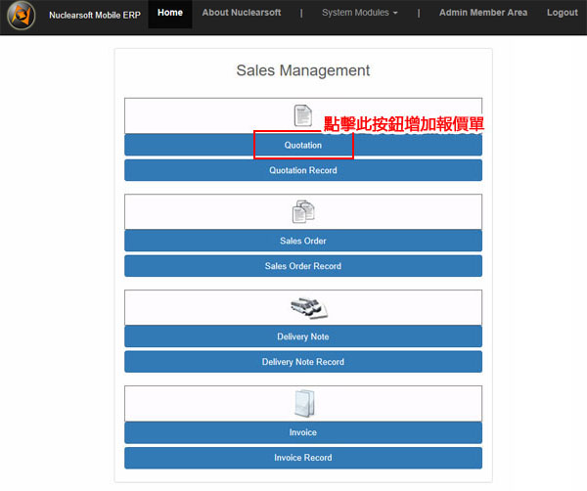Click Logout in the navbar

pyautogui.click(x=562, y=13)
